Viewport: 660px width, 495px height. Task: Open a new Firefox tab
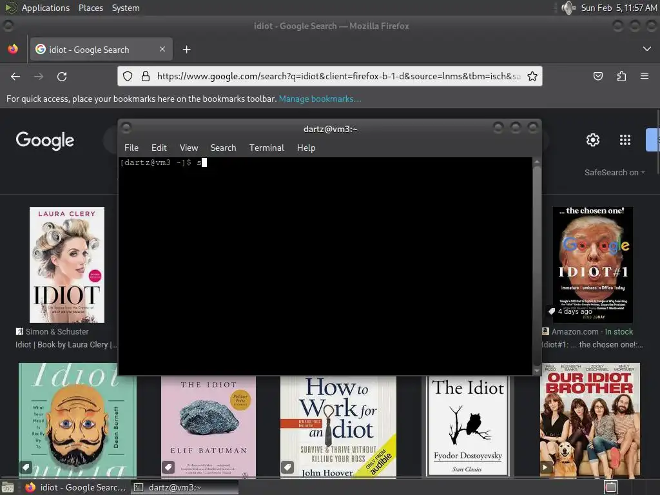coord(186,50)
